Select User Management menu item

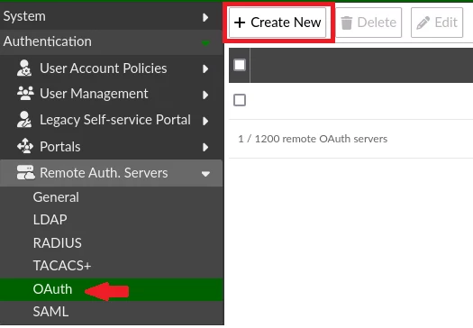(x=111, y=94)
